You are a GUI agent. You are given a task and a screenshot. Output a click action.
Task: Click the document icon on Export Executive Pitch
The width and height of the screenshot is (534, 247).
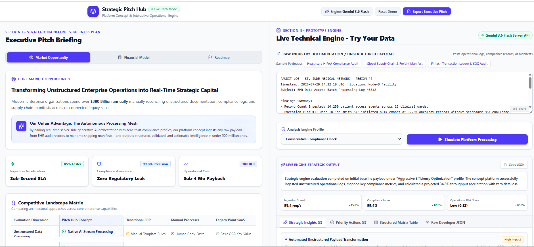[409, 12]
